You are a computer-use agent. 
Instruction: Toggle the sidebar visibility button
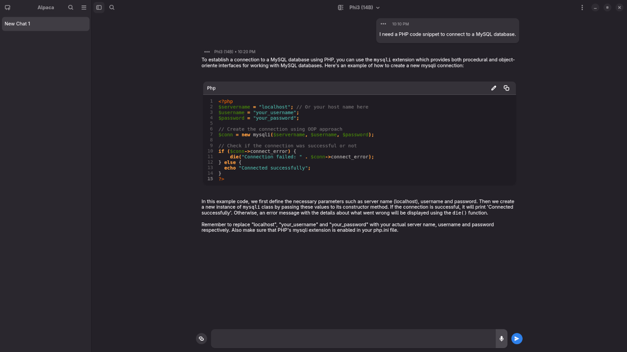[x=99, y=7]
